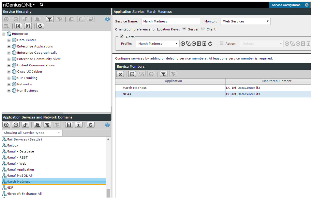The width and height of the screenshot is (317, 204).
Task: Expand the Enterprise Applications node
Action: tap(9, 46)
